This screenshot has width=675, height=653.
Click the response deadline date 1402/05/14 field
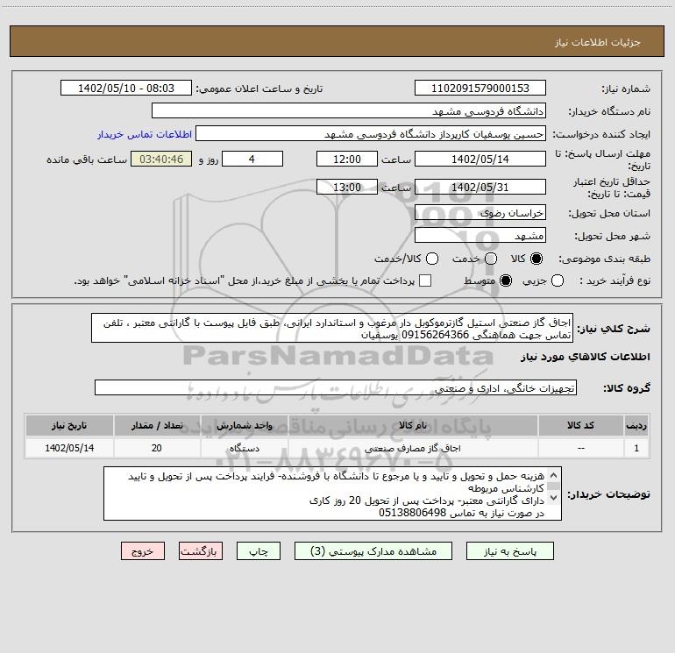click(x=480, y=159)
